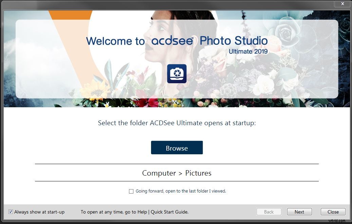Advance the wizard with the Next button
The width and height of the screenshot is (352, 224).
[299, 211]
